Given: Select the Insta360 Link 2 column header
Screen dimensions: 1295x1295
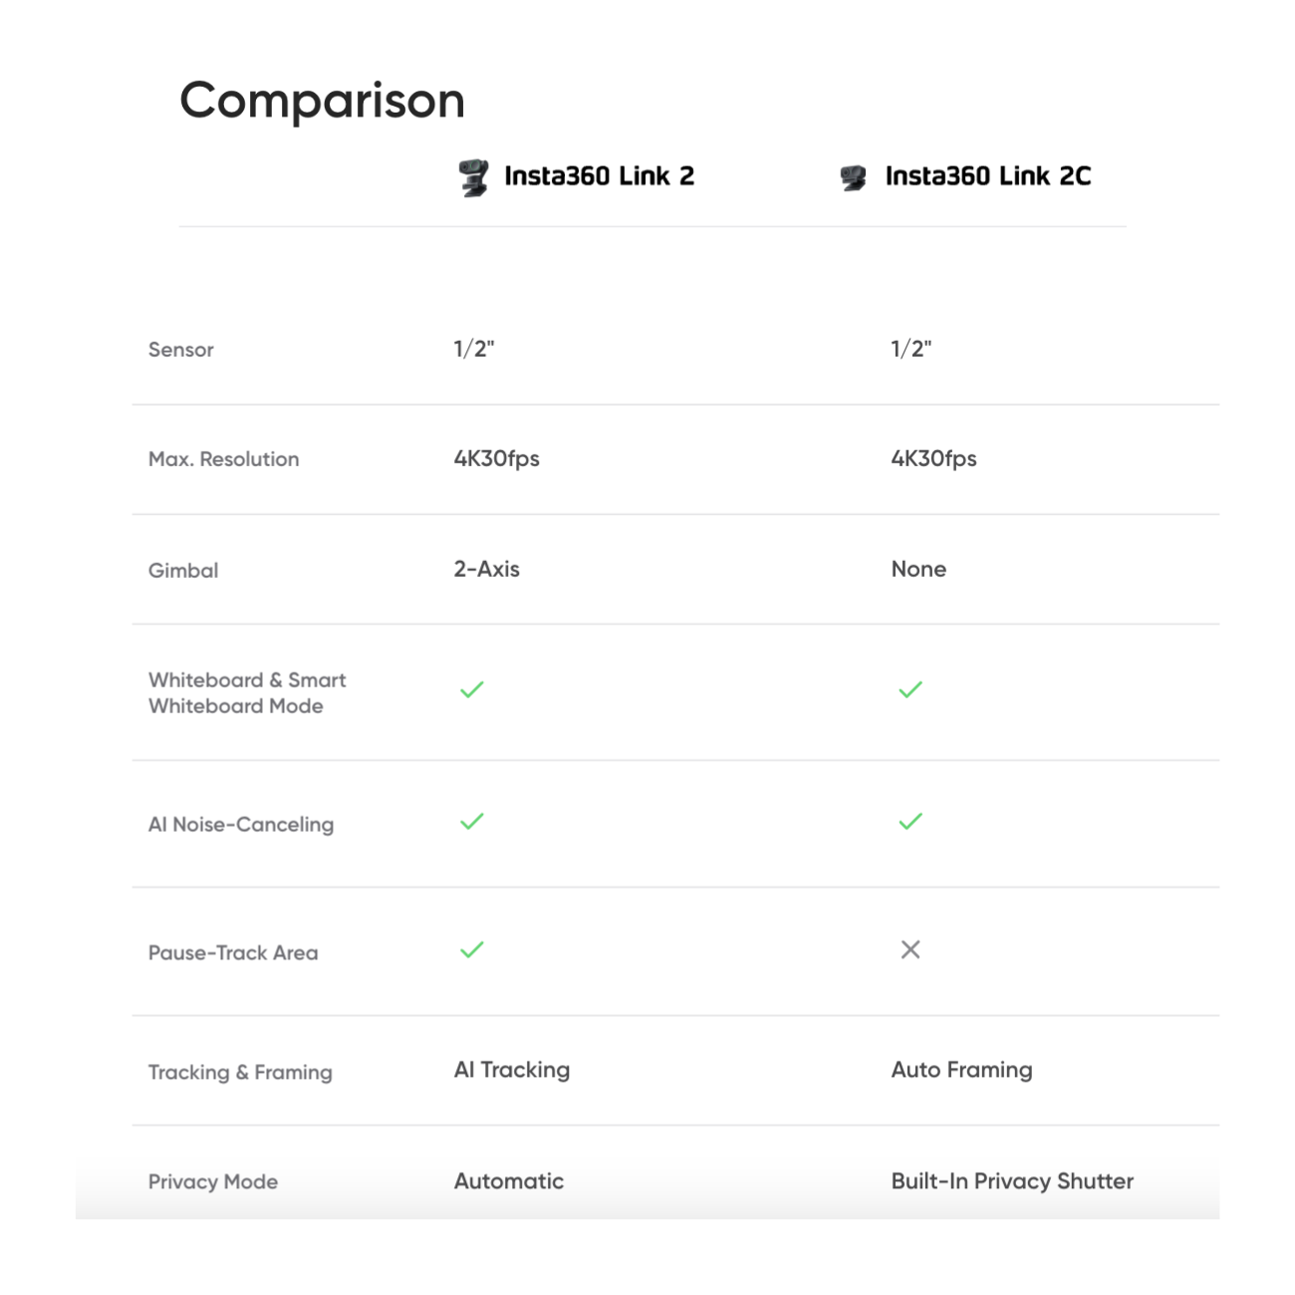Looking at the screenshot, I should 599,176.
